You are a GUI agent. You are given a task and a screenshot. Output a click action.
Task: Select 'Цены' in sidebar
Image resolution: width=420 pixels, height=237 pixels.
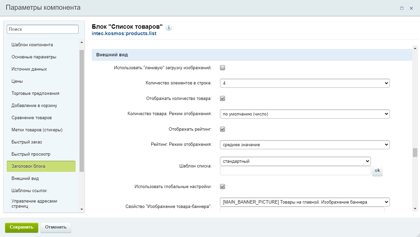17,81
